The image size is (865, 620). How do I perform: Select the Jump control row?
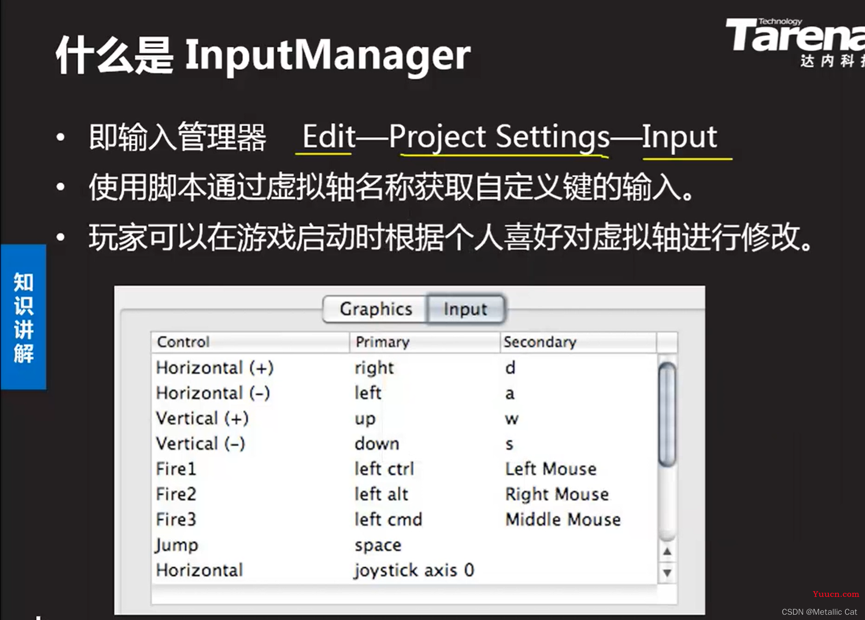click(x=404, y=545)
